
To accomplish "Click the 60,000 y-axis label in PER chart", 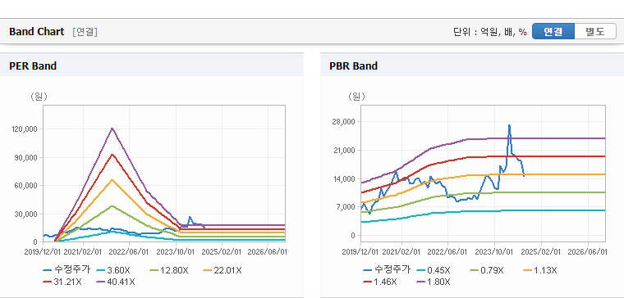I will [26, 185].
